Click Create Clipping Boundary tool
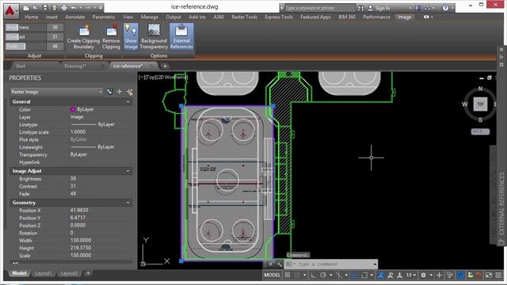 83,37
